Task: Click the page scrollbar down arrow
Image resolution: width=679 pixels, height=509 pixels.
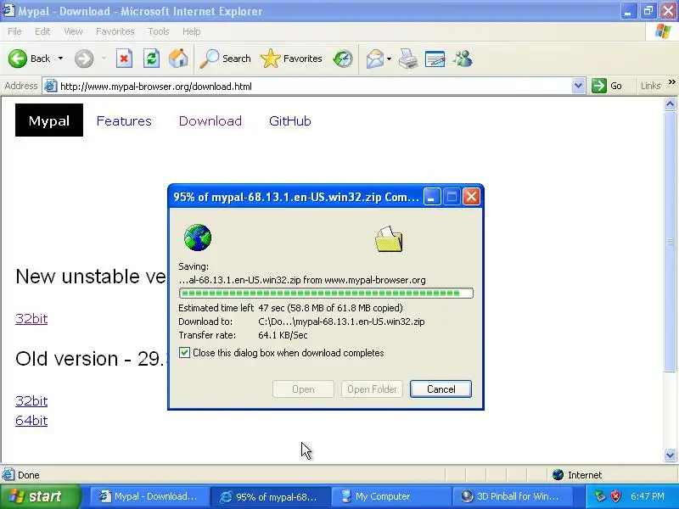Action: 671,455
